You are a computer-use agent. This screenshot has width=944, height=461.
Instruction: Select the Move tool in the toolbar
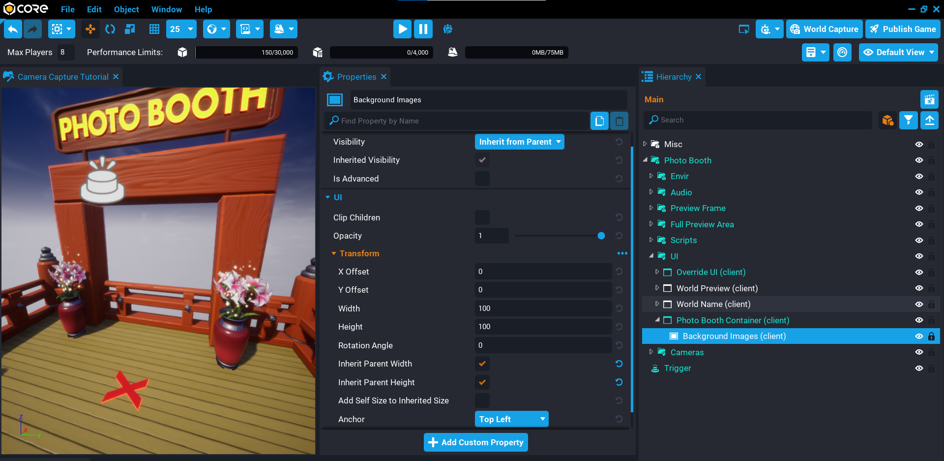tap(90, 29)
